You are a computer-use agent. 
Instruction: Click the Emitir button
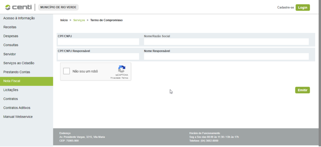303,90
